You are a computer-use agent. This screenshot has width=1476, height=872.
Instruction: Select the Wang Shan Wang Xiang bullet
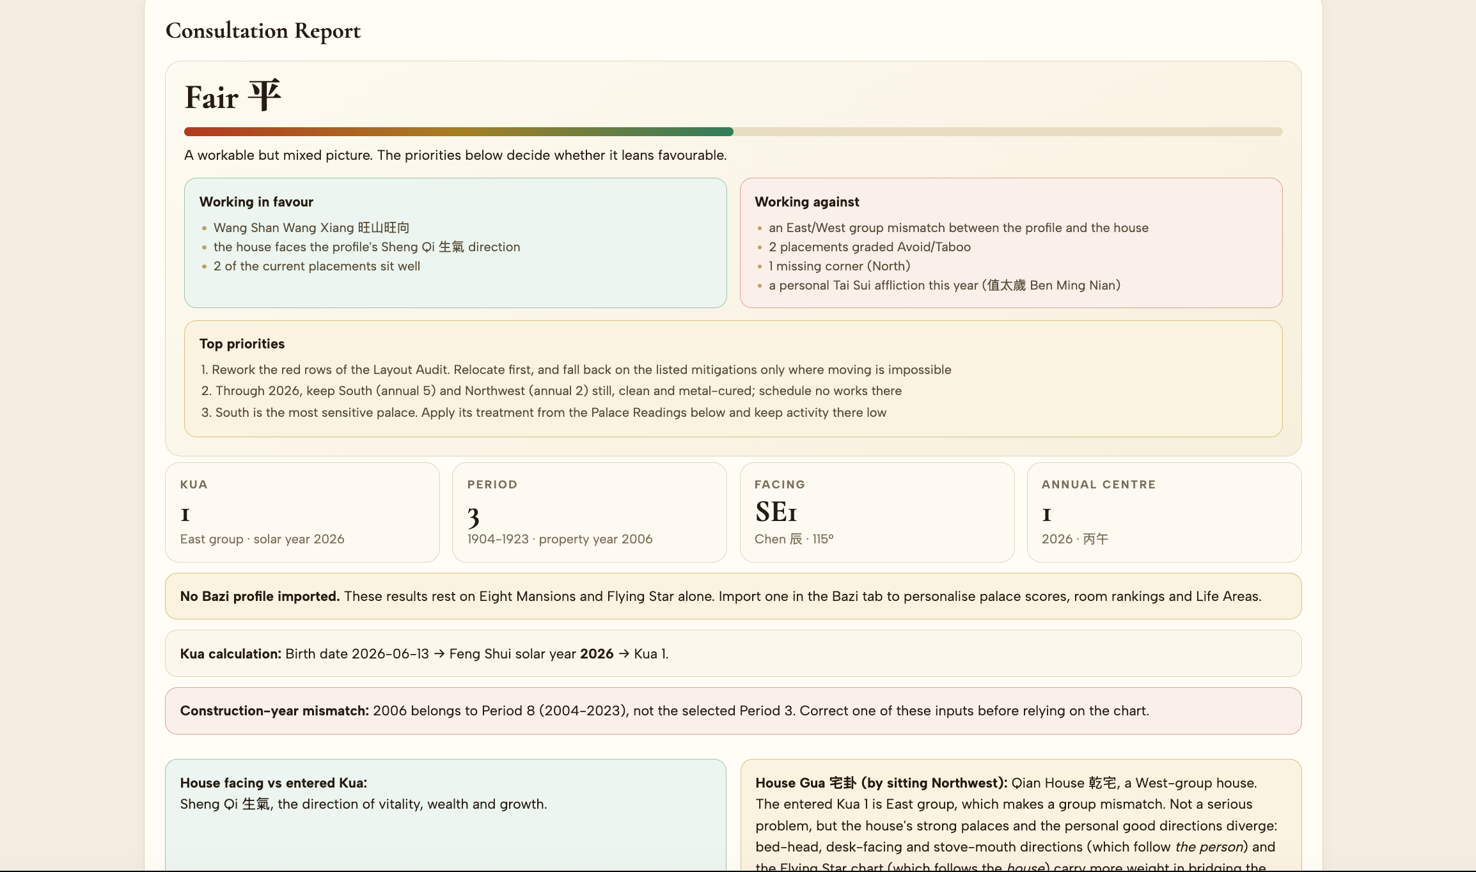coord(311,228)
